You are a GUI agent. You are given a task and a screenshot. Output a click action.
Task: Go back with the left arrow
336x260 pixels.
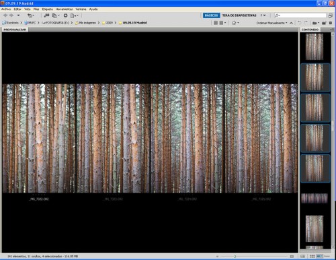(5, 15)
